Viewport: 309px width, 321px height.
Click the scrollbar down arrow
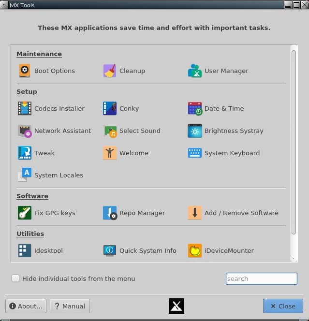(294, 259)
